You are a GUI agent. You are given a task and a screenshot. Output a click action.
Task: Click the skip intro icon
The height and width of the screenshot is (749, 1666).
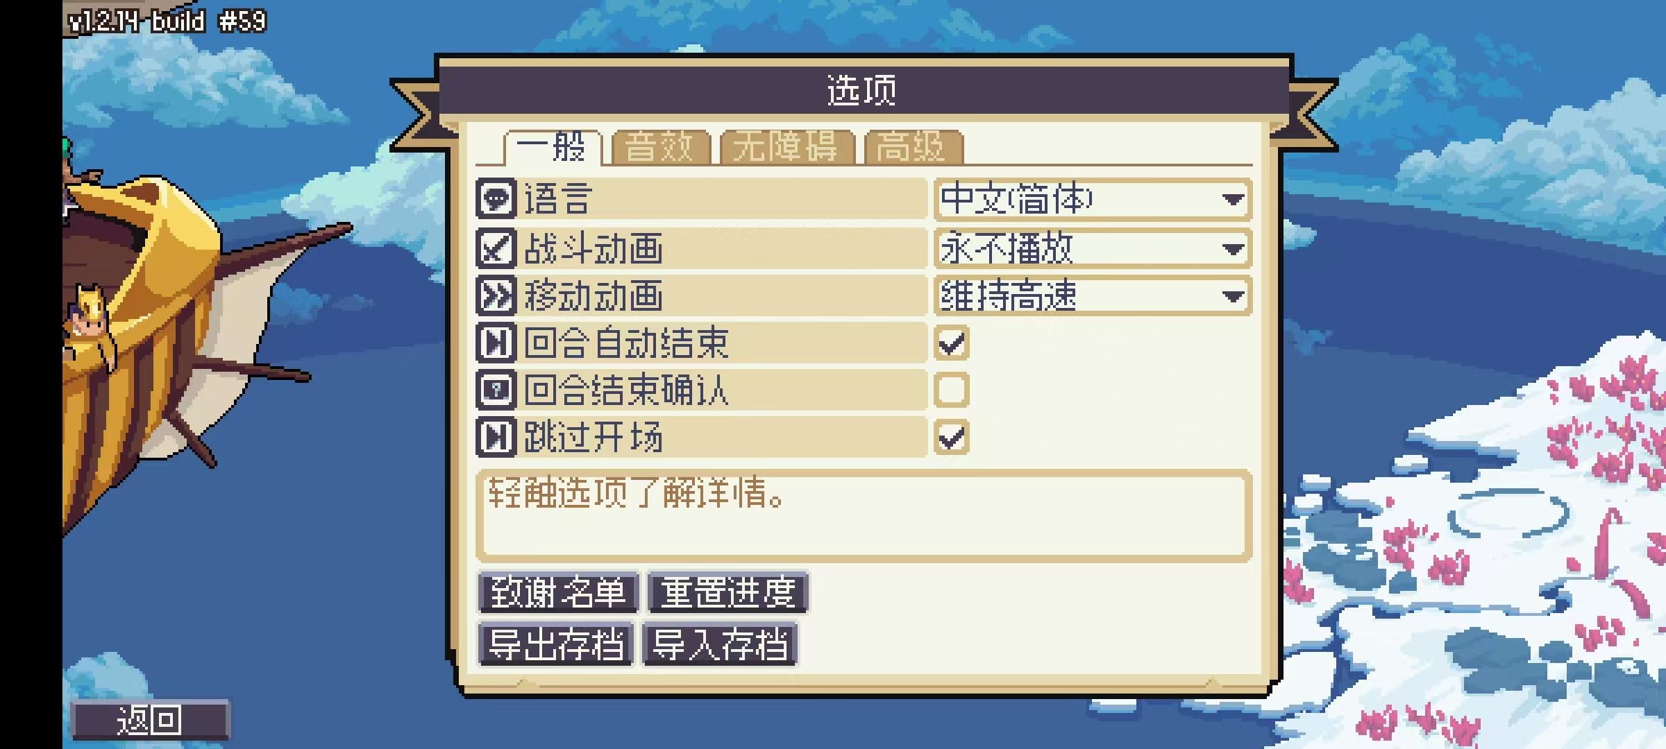(496, 437)
